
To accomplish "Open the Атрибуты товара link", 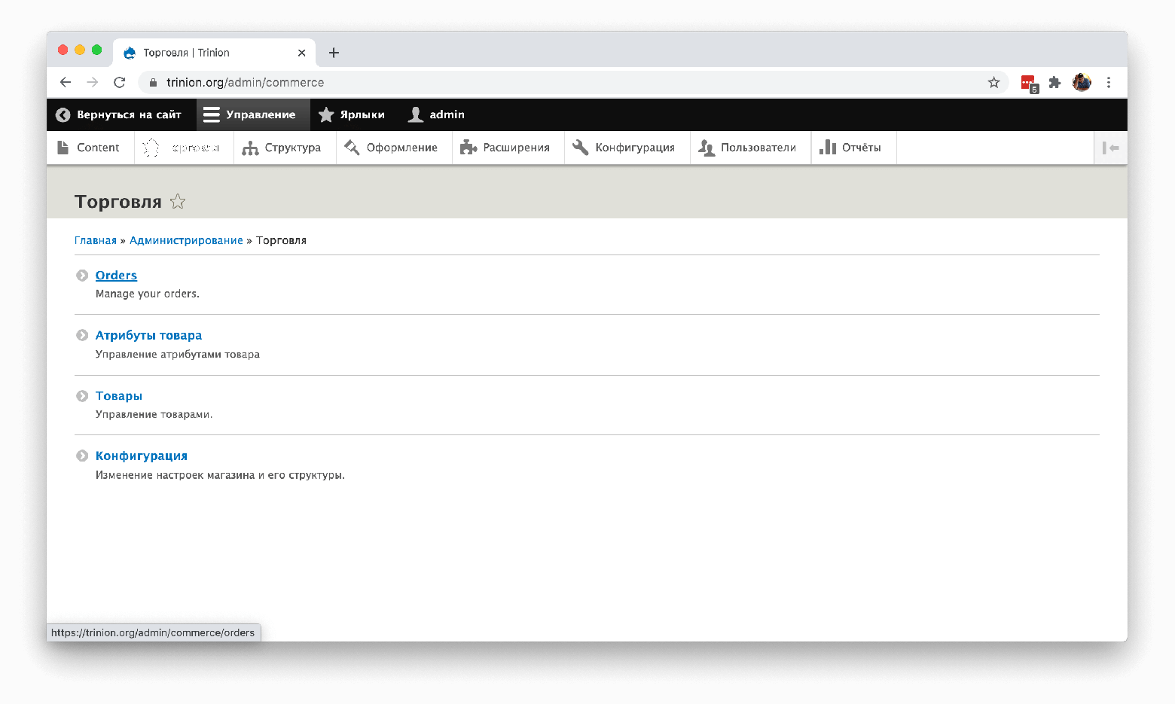I will pyautogui.click(x=148, y=336).
